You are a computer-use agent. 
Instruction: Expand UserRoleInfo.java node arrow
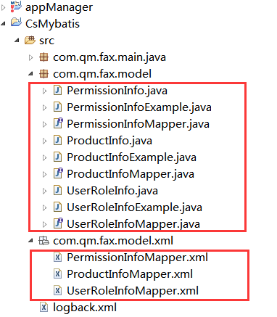tap(44, 191)
